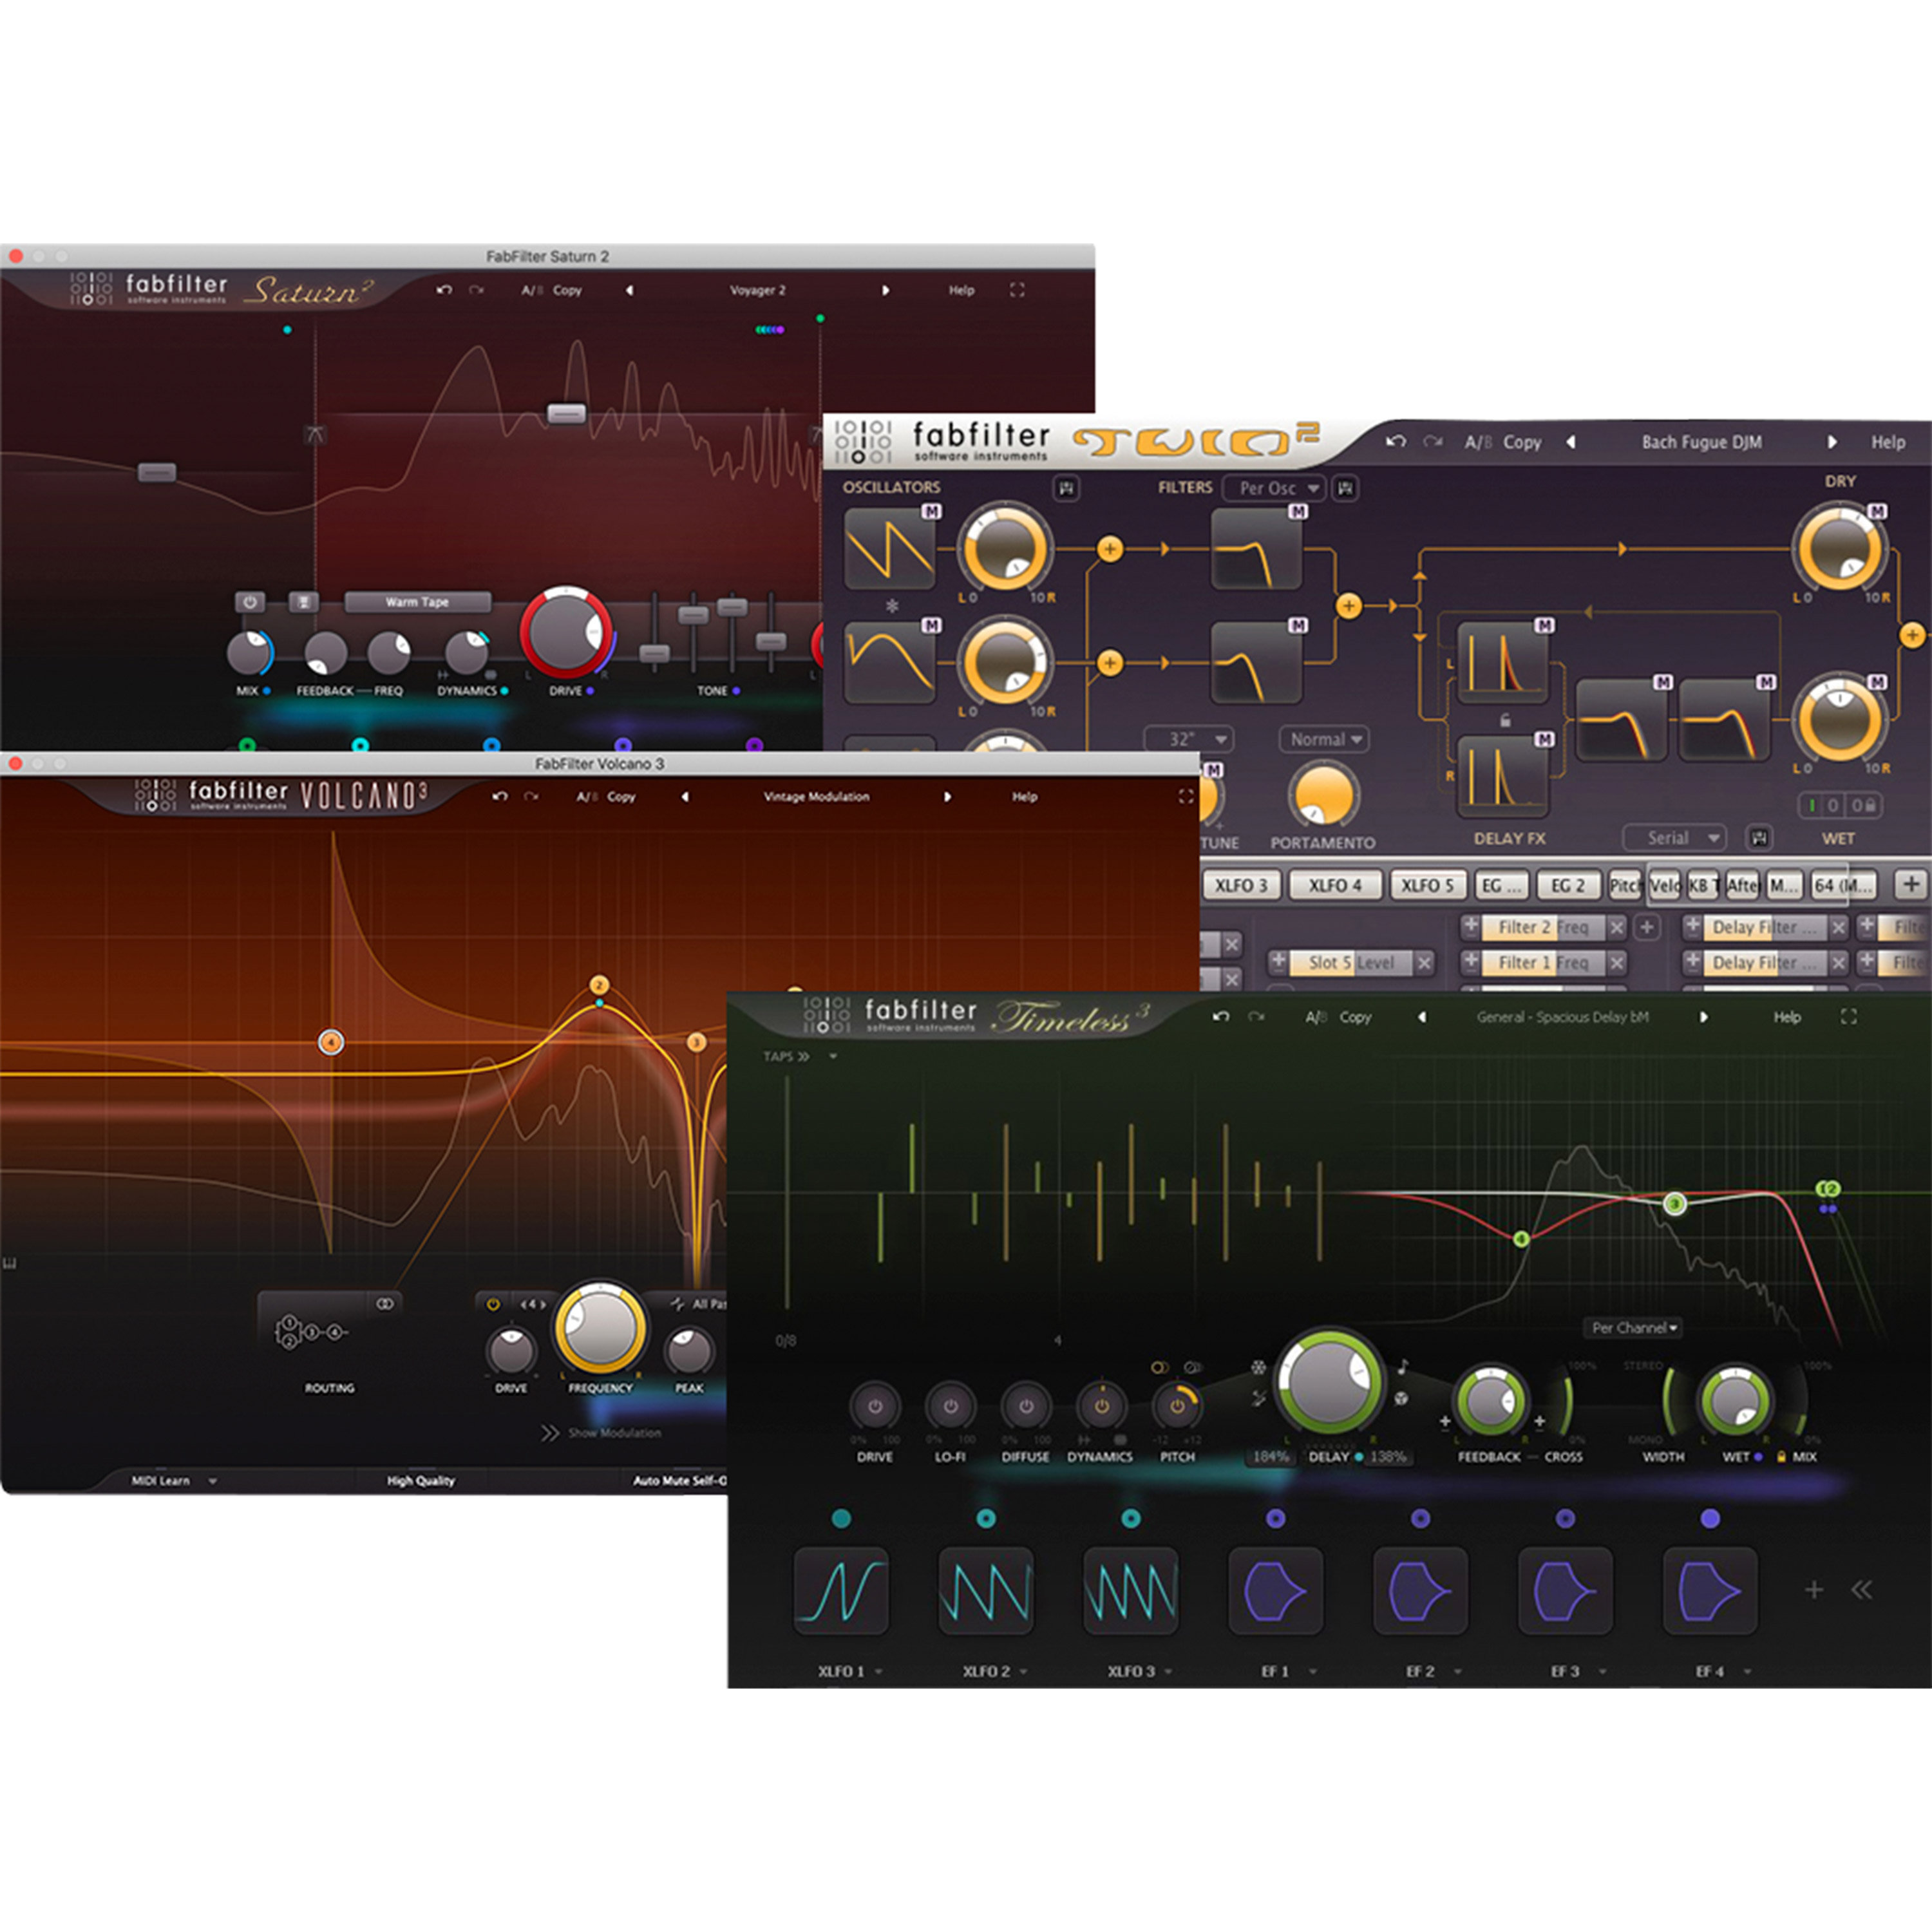Screen dimensions: 1932x1932
Task: Click the undo arrow in Timeless 3
Action: 1220,1017
